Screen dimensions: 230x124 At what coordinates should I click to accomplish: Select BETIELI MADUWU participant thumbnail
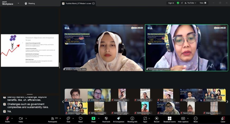[x=99, y=108]
